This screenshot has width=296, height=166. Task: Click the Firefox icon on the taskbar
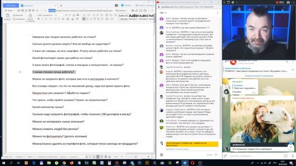[x=72, y=163]
